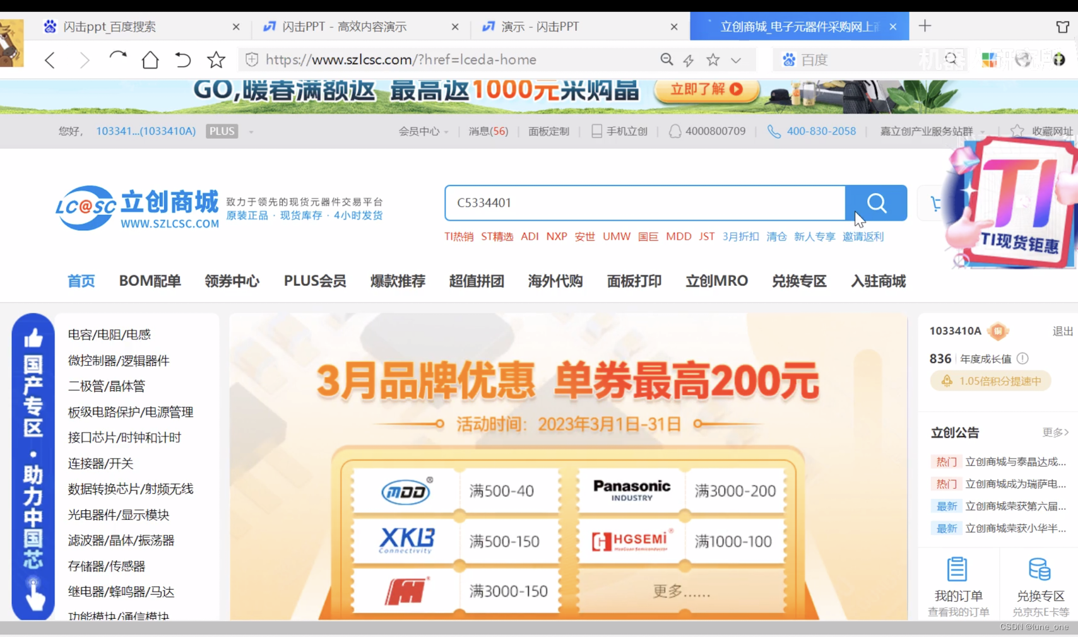This screenshot has width=1078, height=637.
Task: Open a new browser tab with plus
Action: (925, 26)
